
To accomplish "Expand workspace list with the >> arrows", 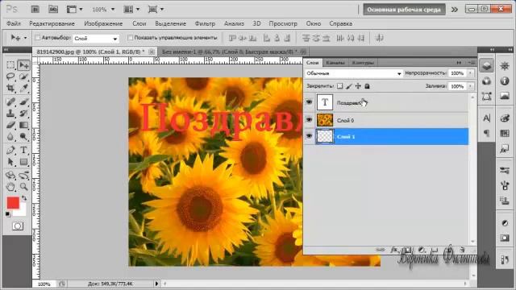I will 455,10.
